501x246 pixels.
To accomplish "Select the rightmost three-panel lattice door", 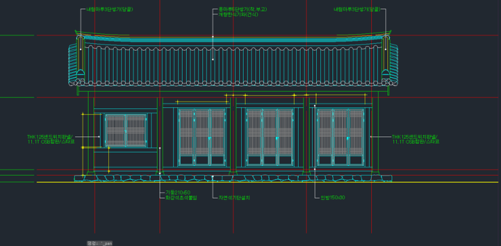I will [x=341, y=137].
